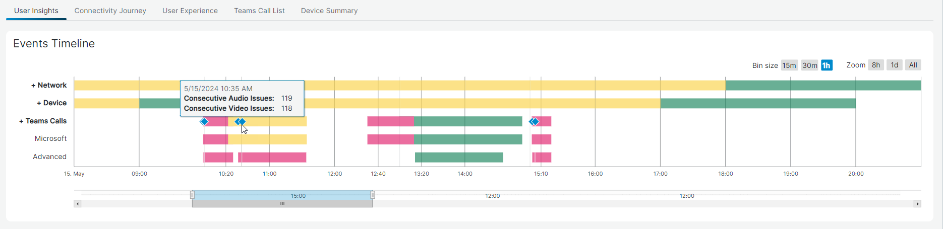
Task: Click the diamond marker near 15:10 on Teams Calls
Action: click(535, 121)
